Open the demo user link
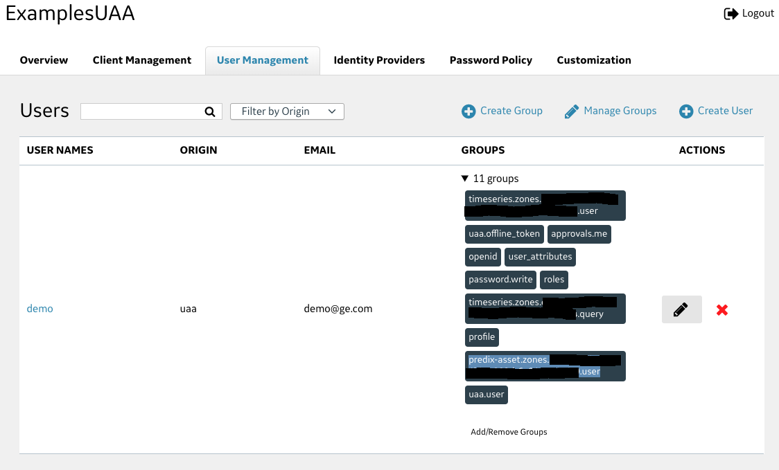Viewport: 779px width, 470px height. point(40,309)
